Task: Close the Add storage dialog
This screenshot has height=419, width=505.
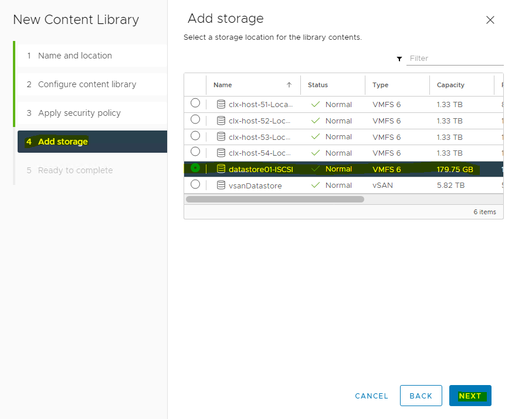Action: (490, 20)
